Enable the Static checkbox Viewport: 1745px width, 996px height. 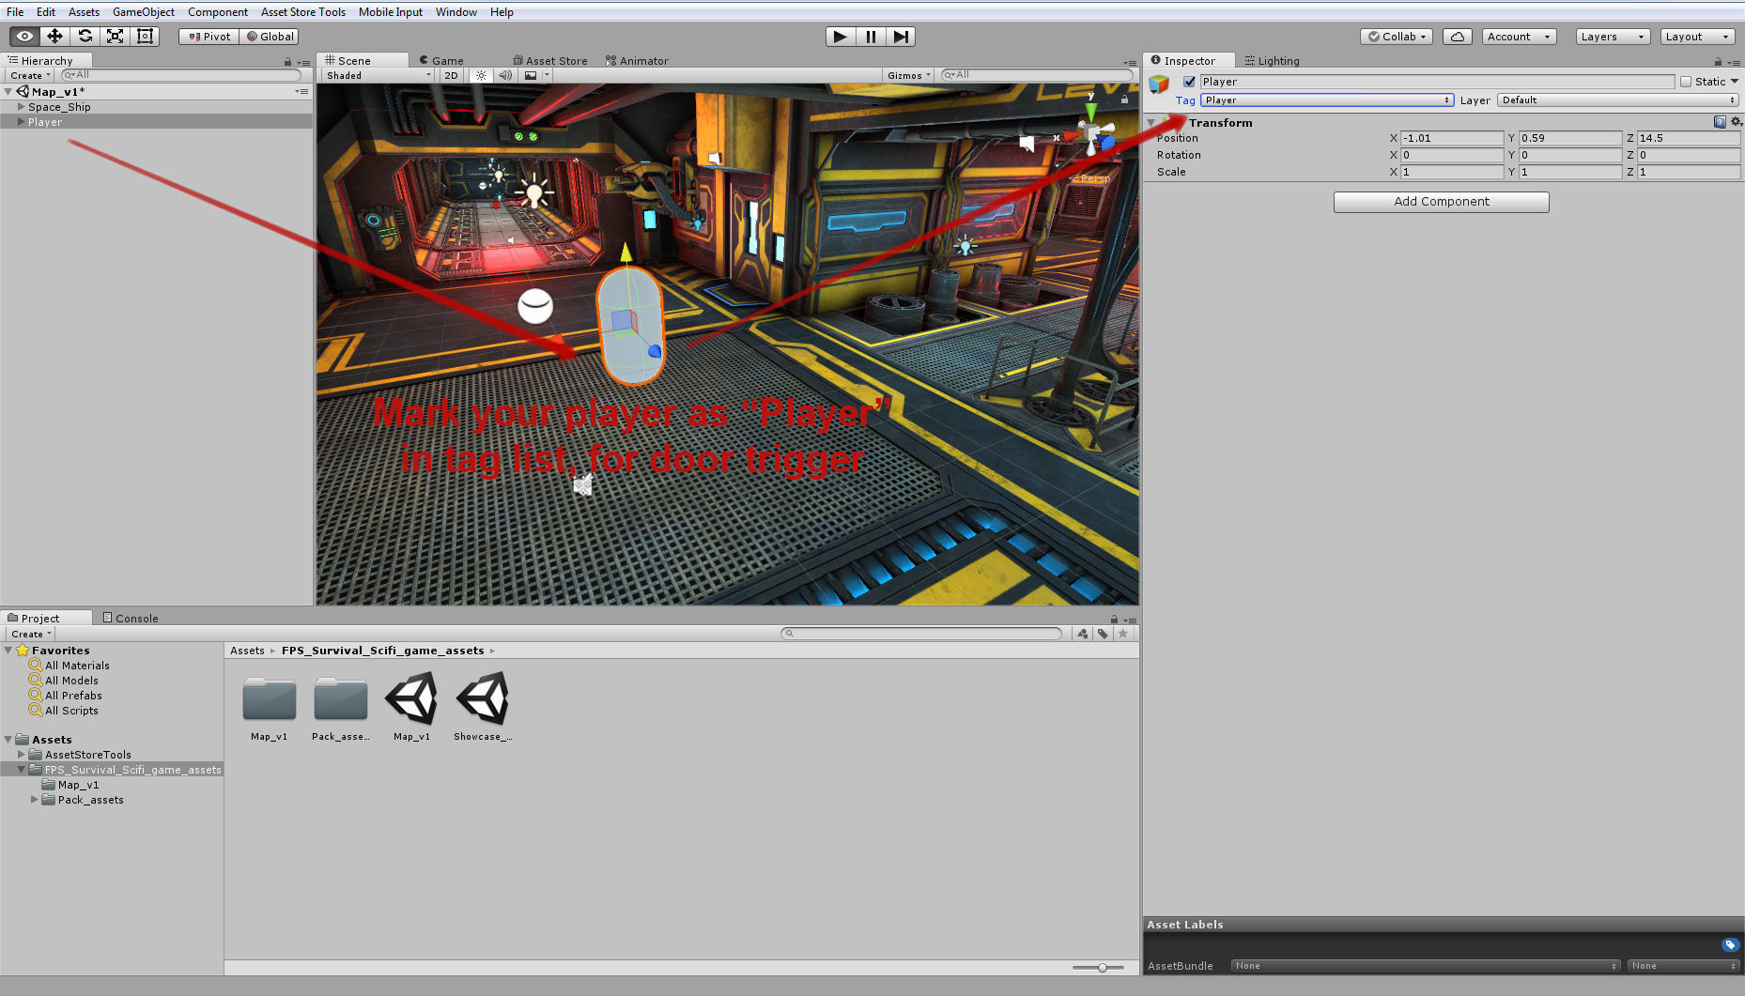coord(1686,82)
